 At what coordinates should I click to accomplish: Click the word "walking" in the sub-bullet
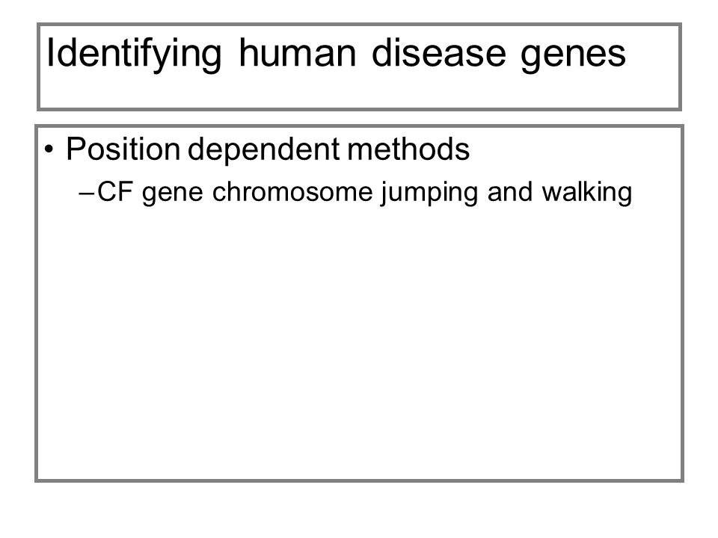coord(587,193)
